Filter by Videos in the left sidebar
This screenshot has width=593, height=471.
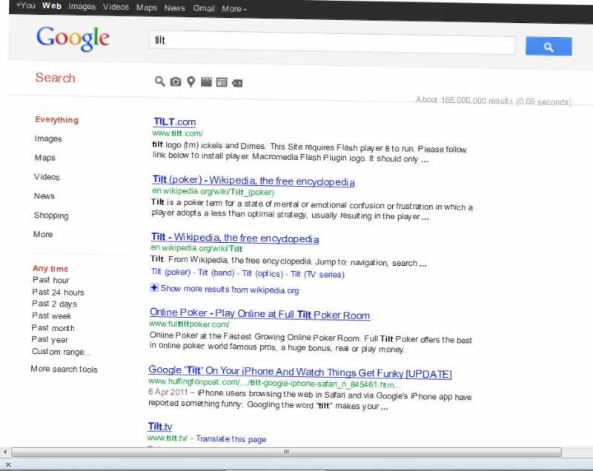click(47, 177)
